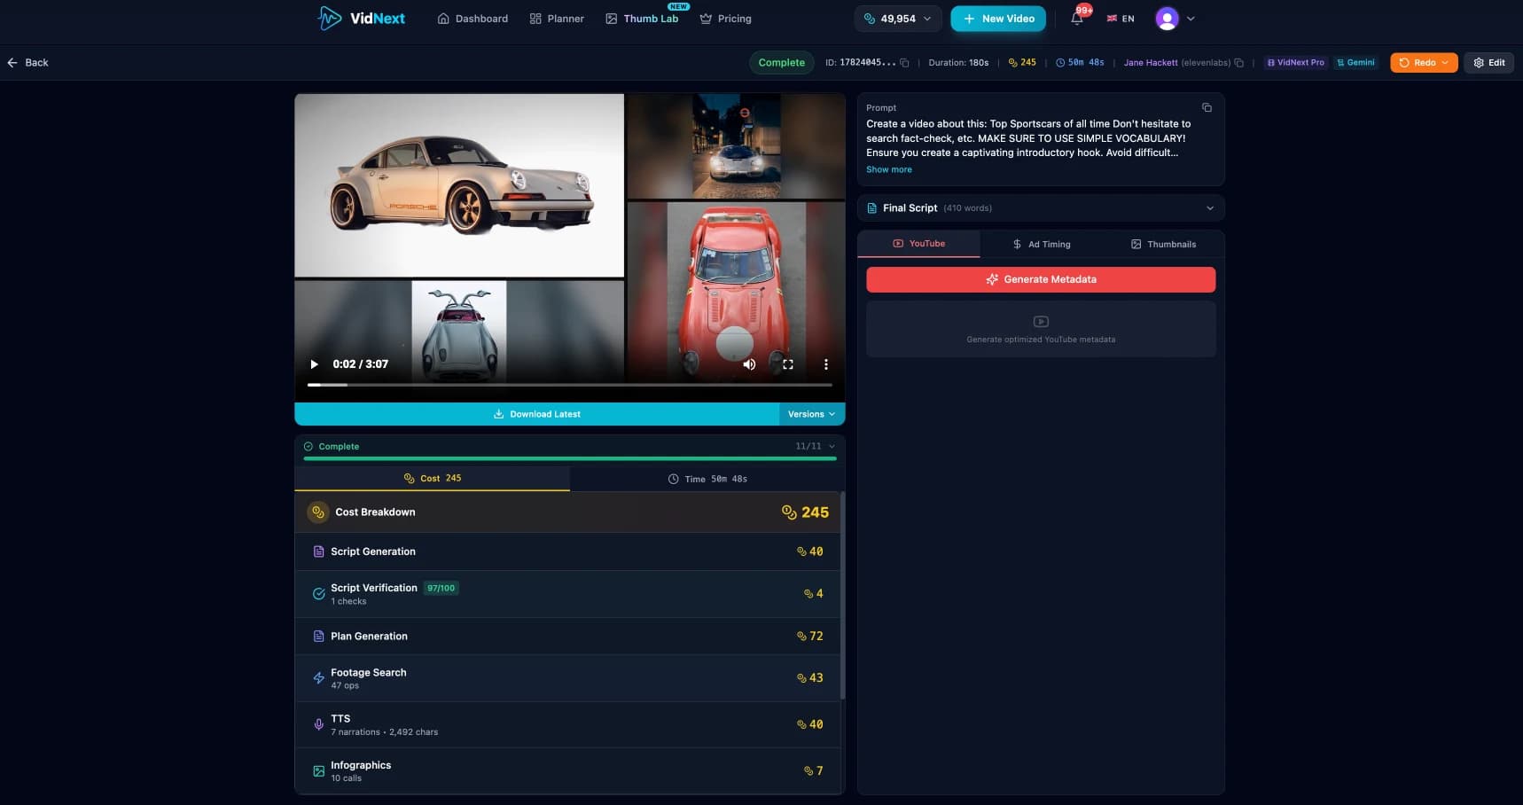1523x805 pixels.
Task: Click the Complete status badge
Action: pyautogui.click(x=781, y=63)
